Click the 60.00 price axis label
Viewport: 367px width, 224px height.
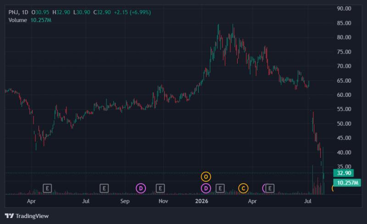point(344,95)
